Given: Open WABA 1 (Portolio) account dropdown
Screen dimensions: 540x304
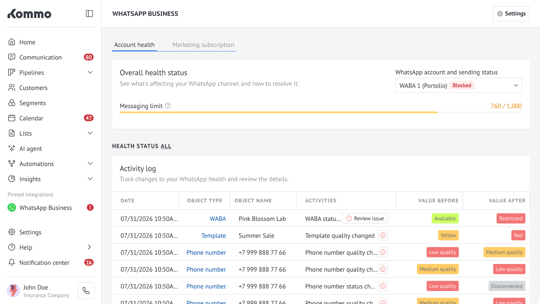Looking at the screenshot, I should coord(459,85).
